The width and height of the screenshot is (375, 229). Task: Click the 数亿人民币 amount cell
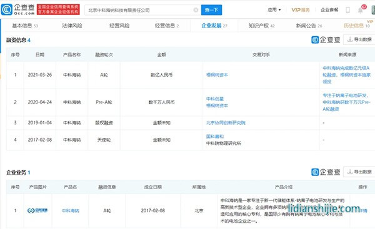[x=161, y=75]
